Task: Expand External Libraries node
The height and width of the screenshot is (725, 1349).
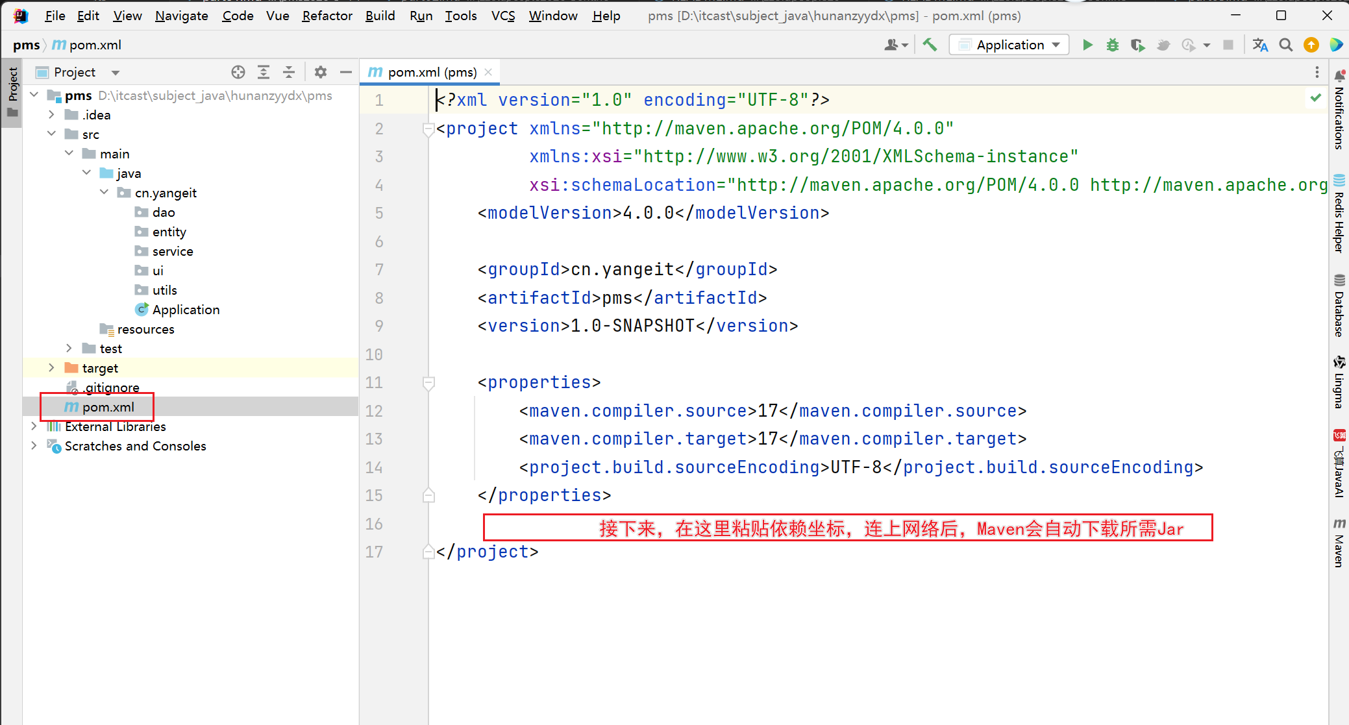Action: click(34, 426)
